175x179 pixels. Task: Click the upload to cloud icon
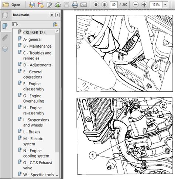coord(58,5)
